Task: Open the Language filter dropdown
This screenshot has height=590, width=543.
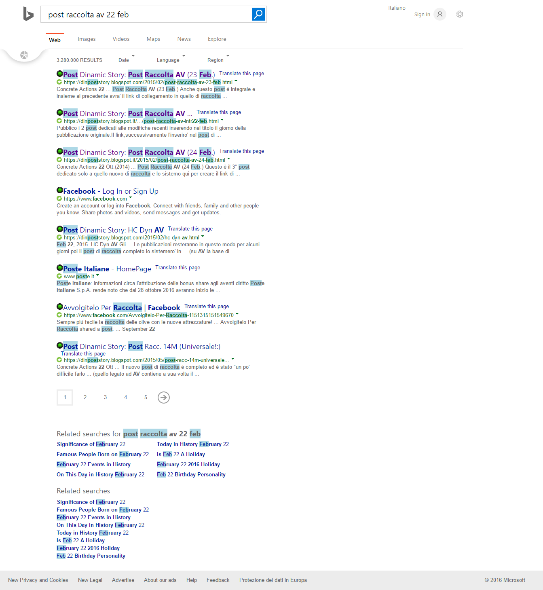Action: [x=171, y=59]
